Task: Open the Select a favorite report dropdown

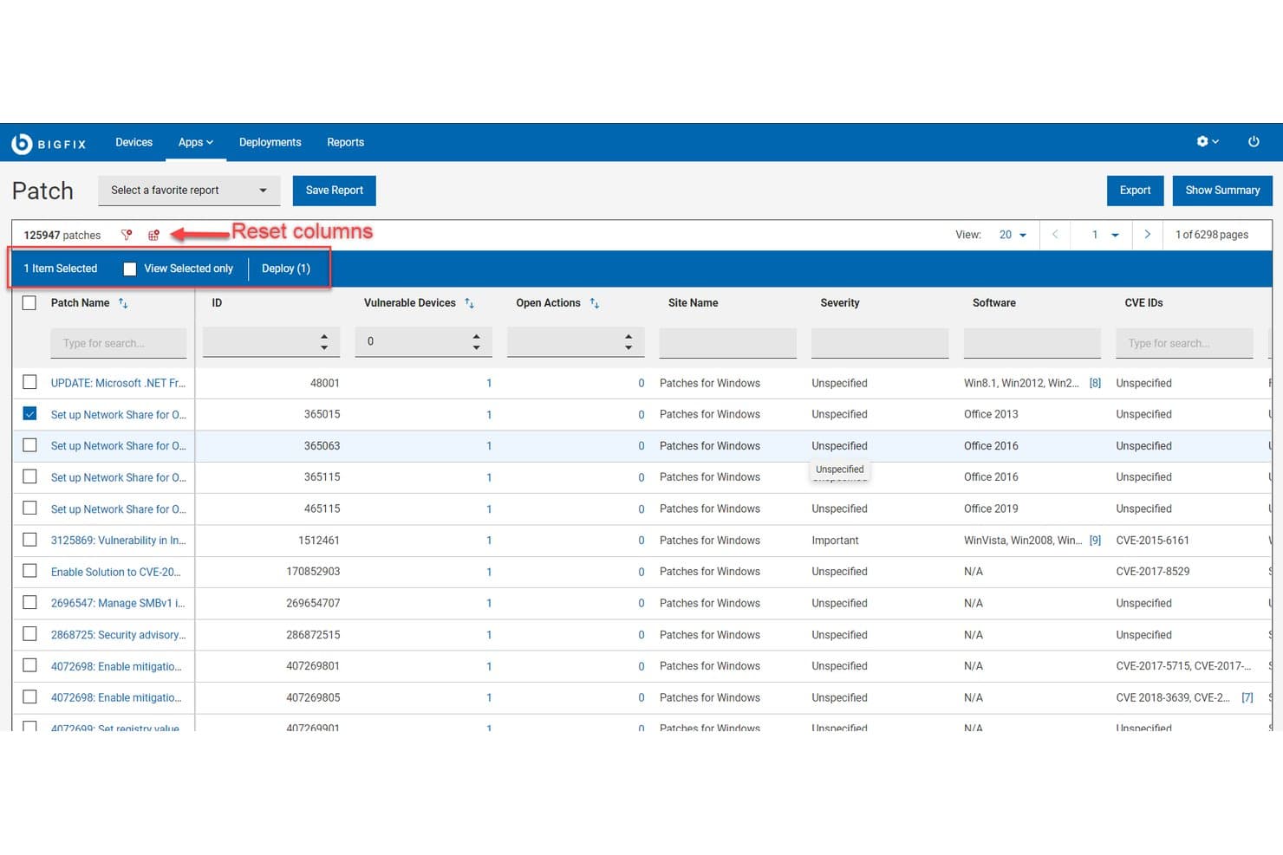Action: coord(189,191)
